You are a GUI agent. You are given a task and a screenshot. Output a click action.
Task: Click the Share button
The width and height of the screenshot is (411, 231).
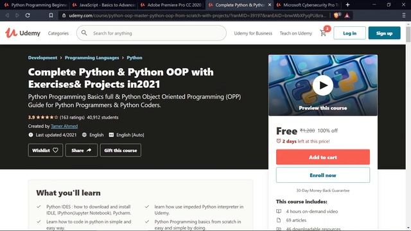(82, 150)
